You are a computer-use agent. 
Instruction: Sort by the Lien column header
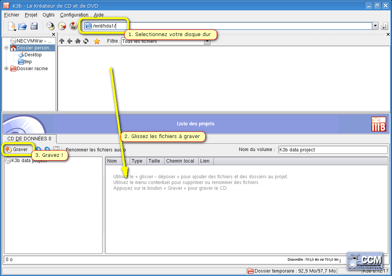point(206,161)
